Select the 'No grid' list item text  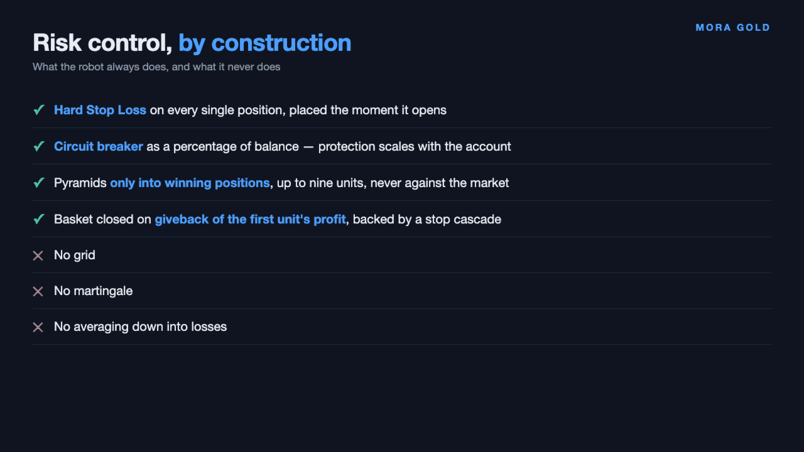(75, 255)
